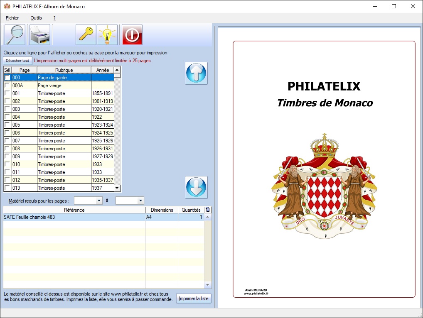The image size is (423, 318).
Task: Click the Sél. column header
Action: [7, 70]
